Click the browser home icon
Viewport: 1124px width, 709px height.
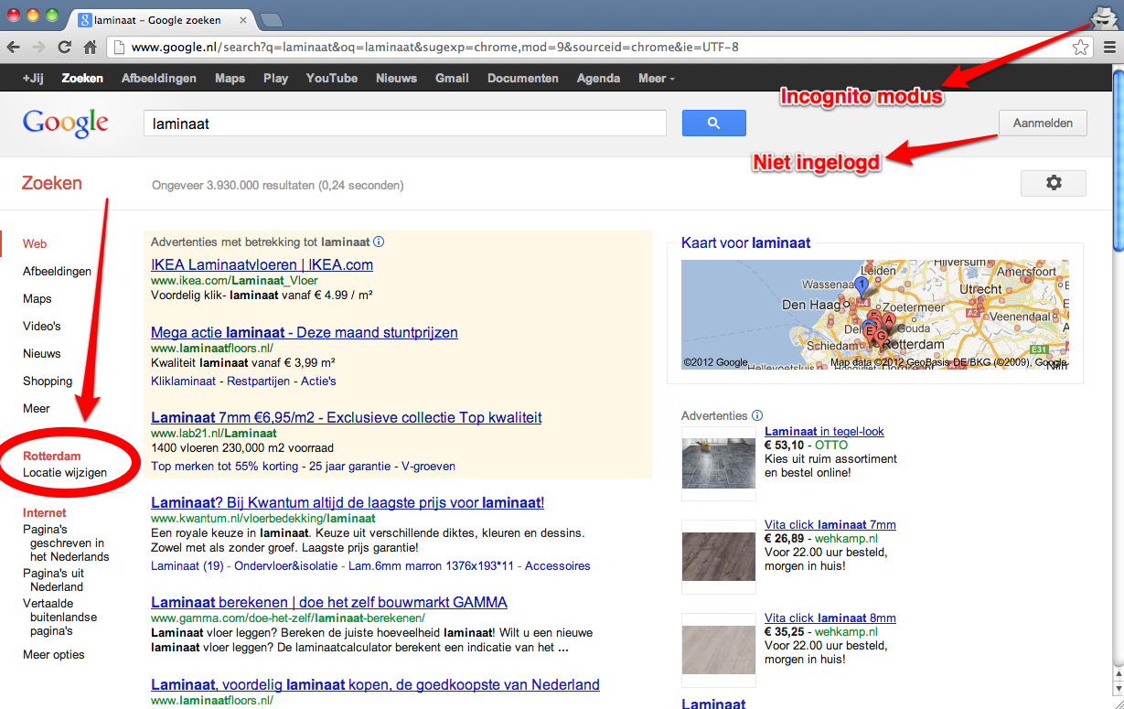[90, 48]
